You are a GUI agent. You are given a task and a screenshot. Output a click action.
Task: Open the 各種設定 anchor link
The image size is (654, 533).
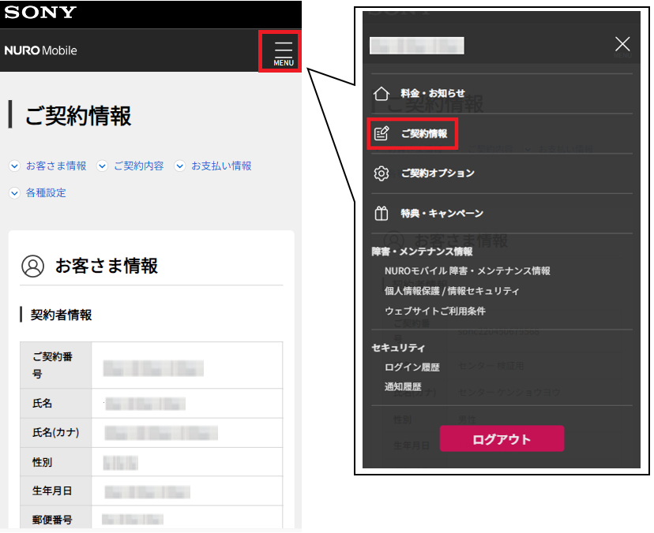[46, 193]
